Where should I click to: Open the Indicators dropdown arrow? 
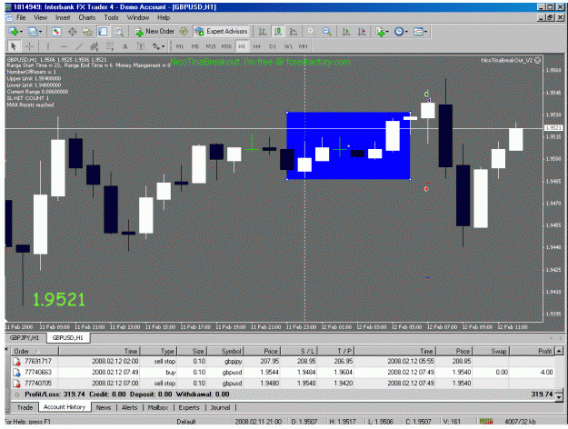(x=387, y=32)
